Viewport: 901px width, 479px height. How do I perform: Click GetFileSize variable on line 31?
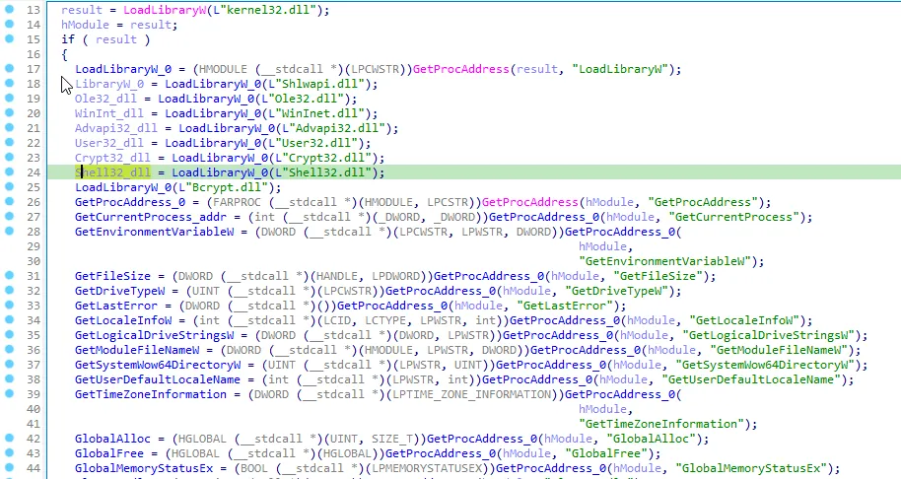(112, 276)
